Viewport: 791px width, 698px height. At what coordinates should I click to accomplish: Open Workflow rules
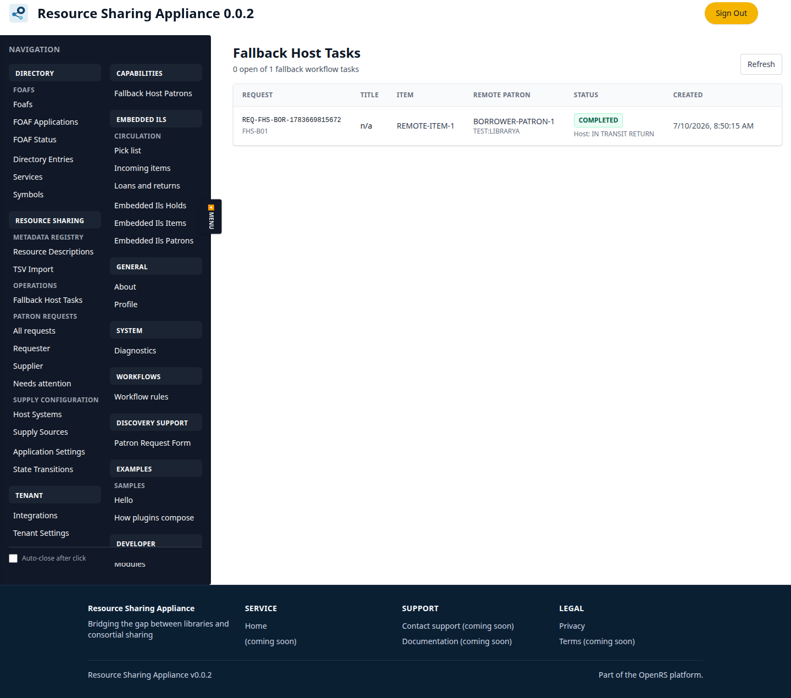point(141,397)
